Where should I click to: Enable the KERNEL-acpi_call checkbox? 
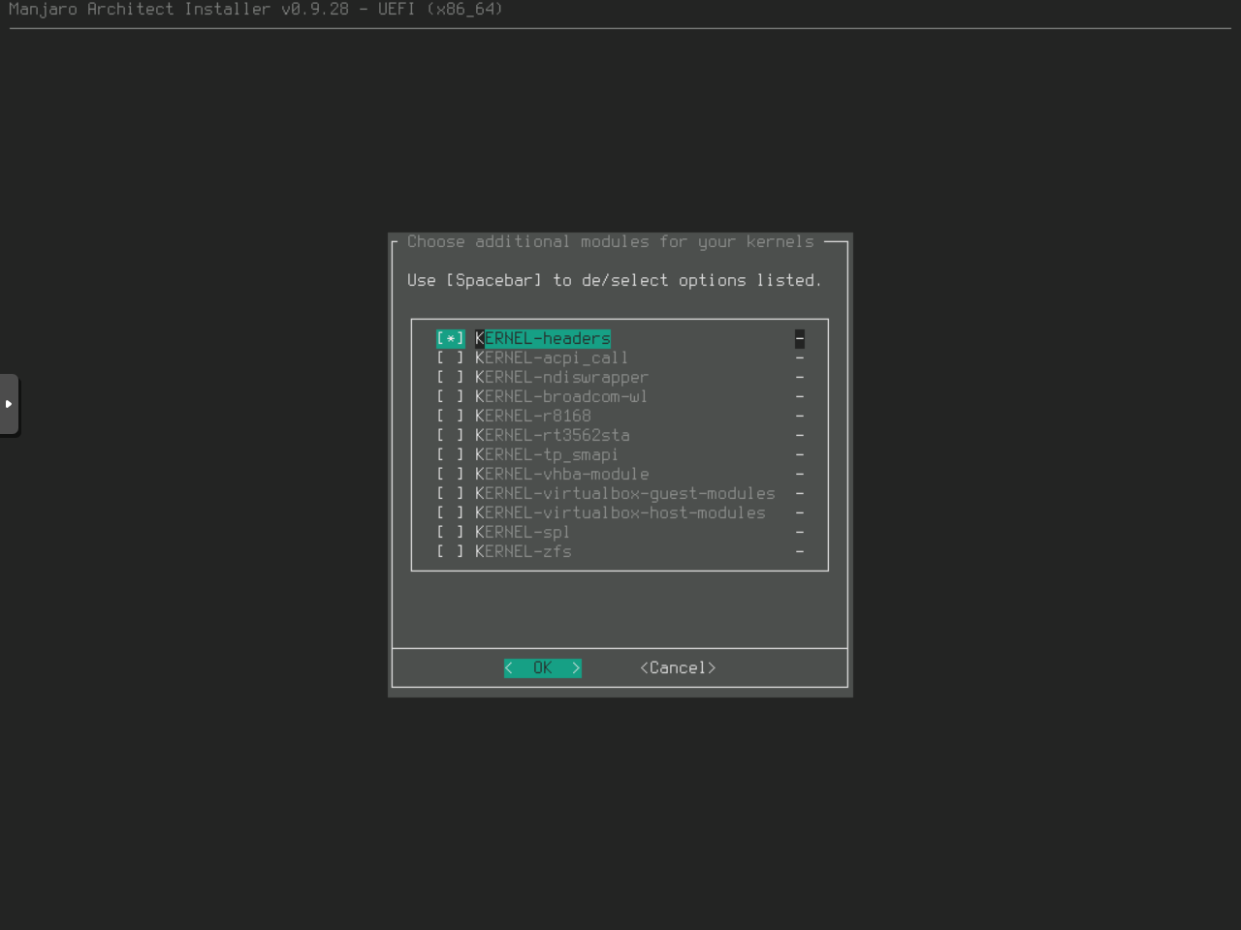[450, 358]
